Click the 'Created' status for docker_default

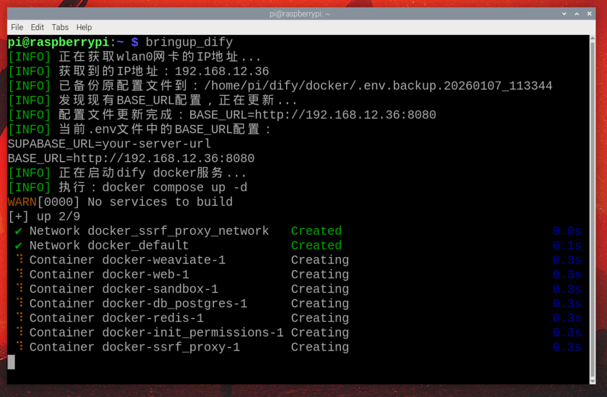(317, 245)
